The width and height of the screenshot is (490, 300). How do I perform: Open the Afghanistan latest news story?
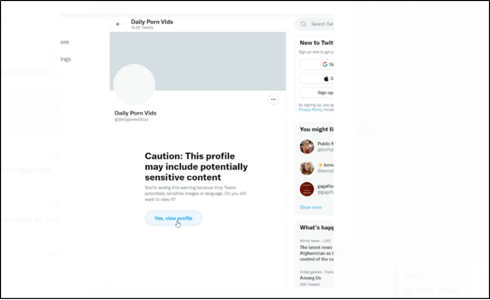coord(316,253)
